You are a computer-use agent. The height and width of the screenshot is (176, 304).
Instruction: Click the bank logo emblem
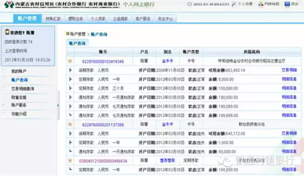coord(9,4)
